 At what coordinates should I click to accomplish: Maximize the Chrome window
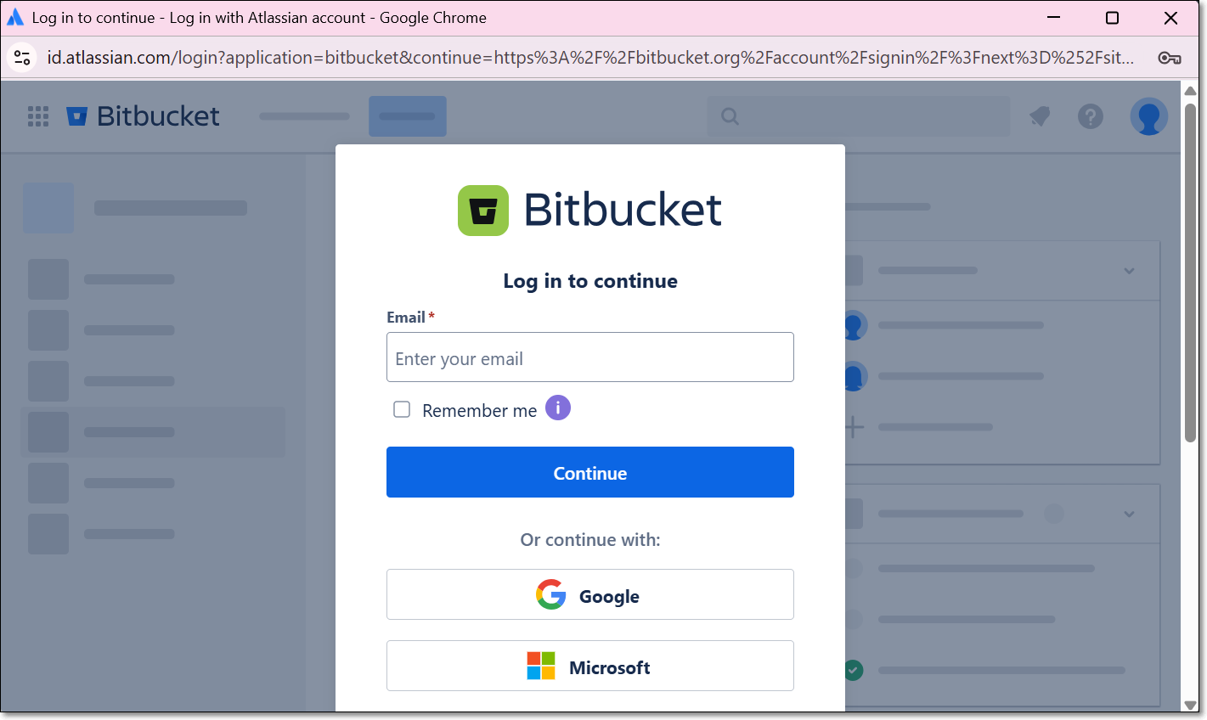tap(1112, 18)
